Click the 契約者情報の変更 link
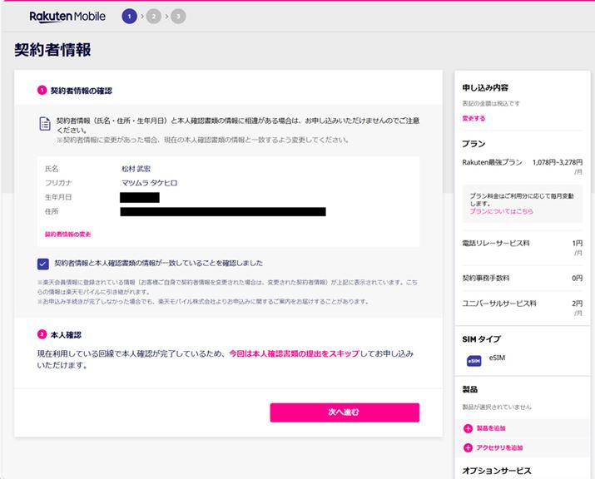Viewport: 595px width, 479px height. [x=68, y=235]
